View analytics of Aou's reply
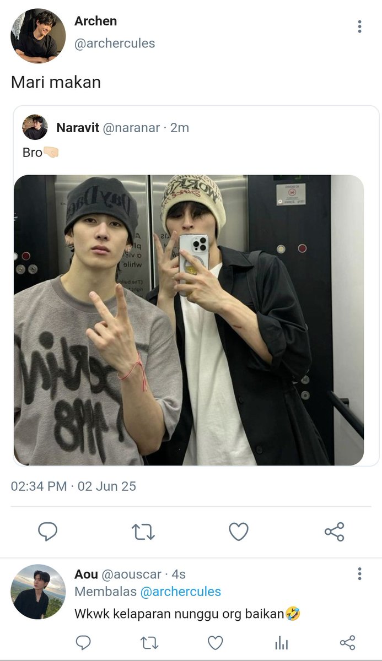The height and width of the screenshot is (661, 382). (282, 642)
